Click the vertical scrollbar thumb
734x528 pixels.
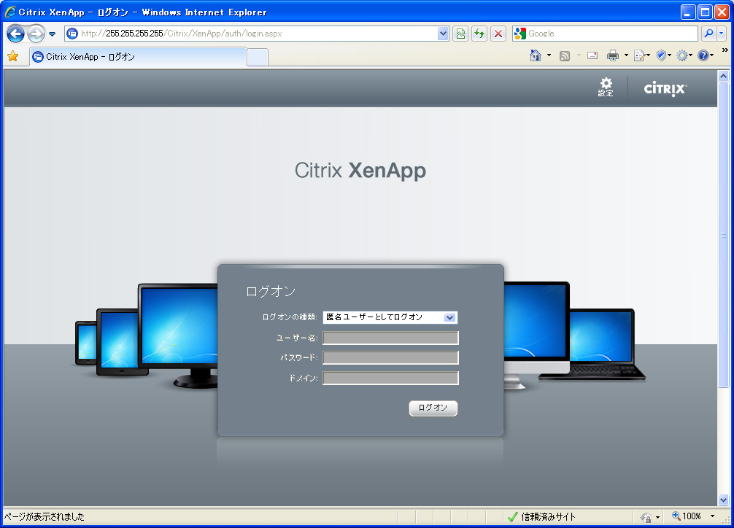point(723,235)
